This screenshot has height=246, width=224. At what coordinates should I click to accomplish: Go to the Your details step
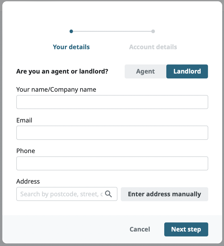click(x=71, y=47)
